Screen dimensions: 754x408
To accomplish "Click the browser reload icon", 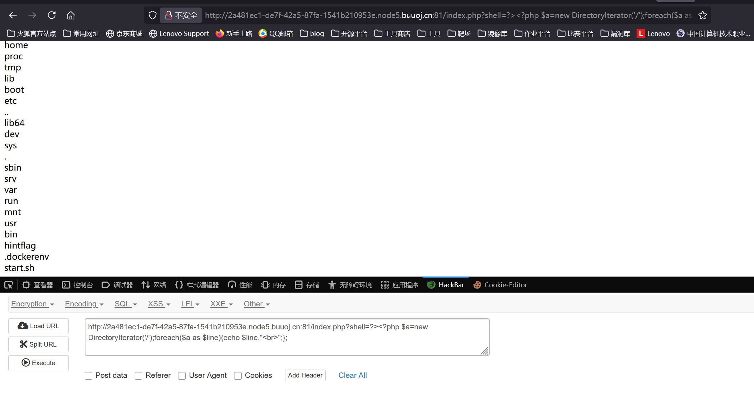I will tap(52, 15).
